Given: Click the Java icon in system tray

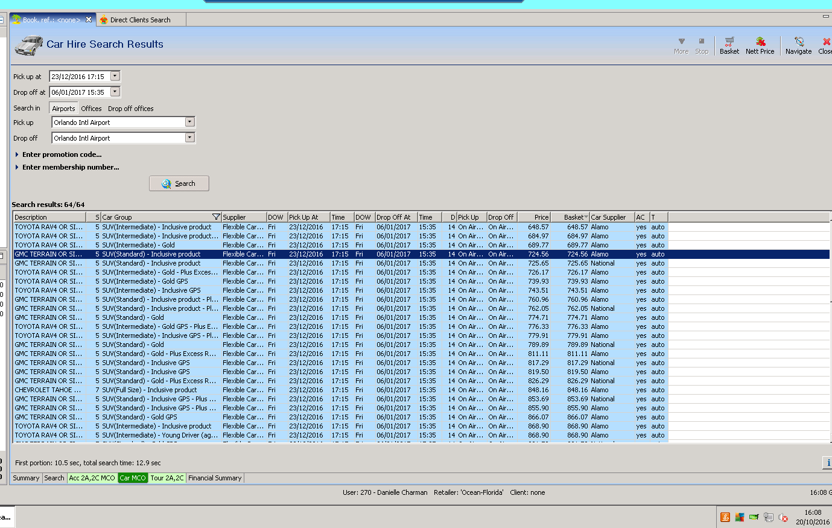Looking at the screenshot, I should pyautogui.click(x=725, y=517).
